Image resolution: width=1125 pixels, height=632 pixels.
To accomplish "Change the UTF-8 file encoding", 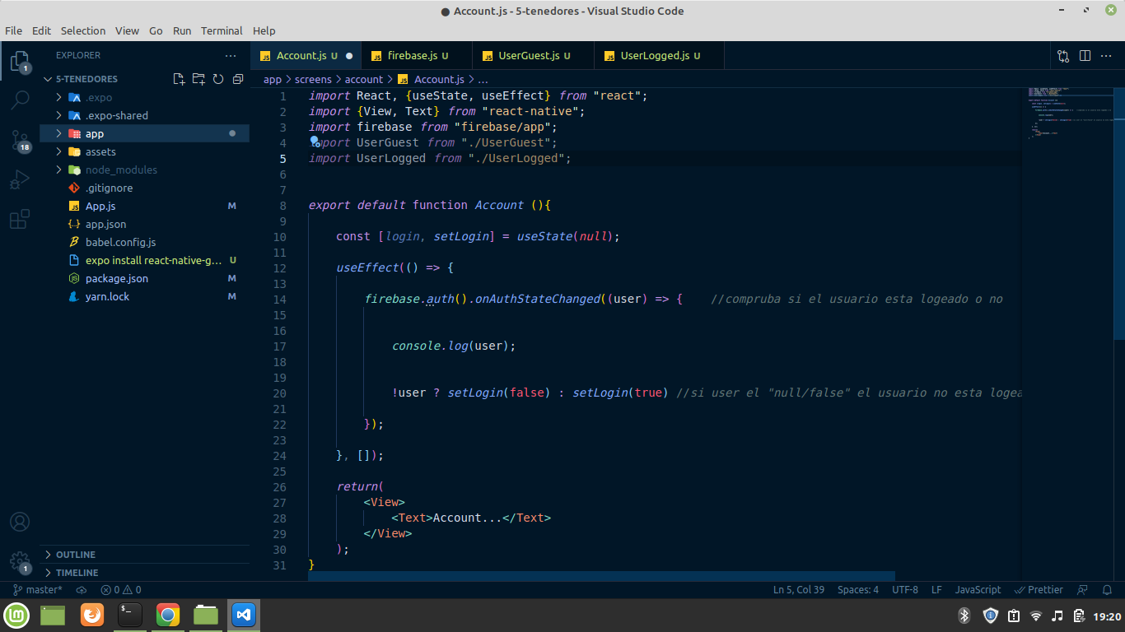I will [905, 590].
